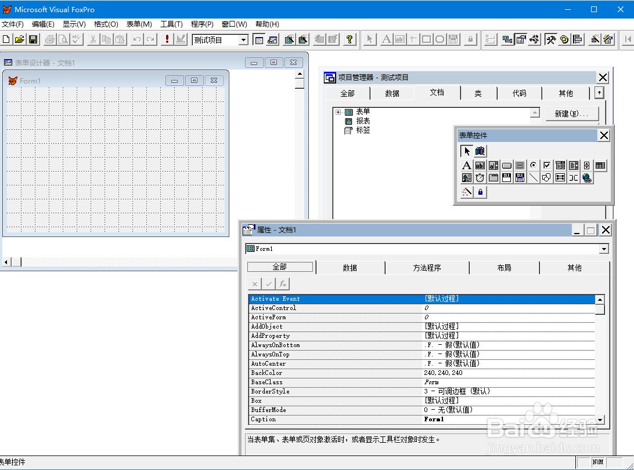
Task: Select the Command Group control in Form Controls
Action: point(520,165)
